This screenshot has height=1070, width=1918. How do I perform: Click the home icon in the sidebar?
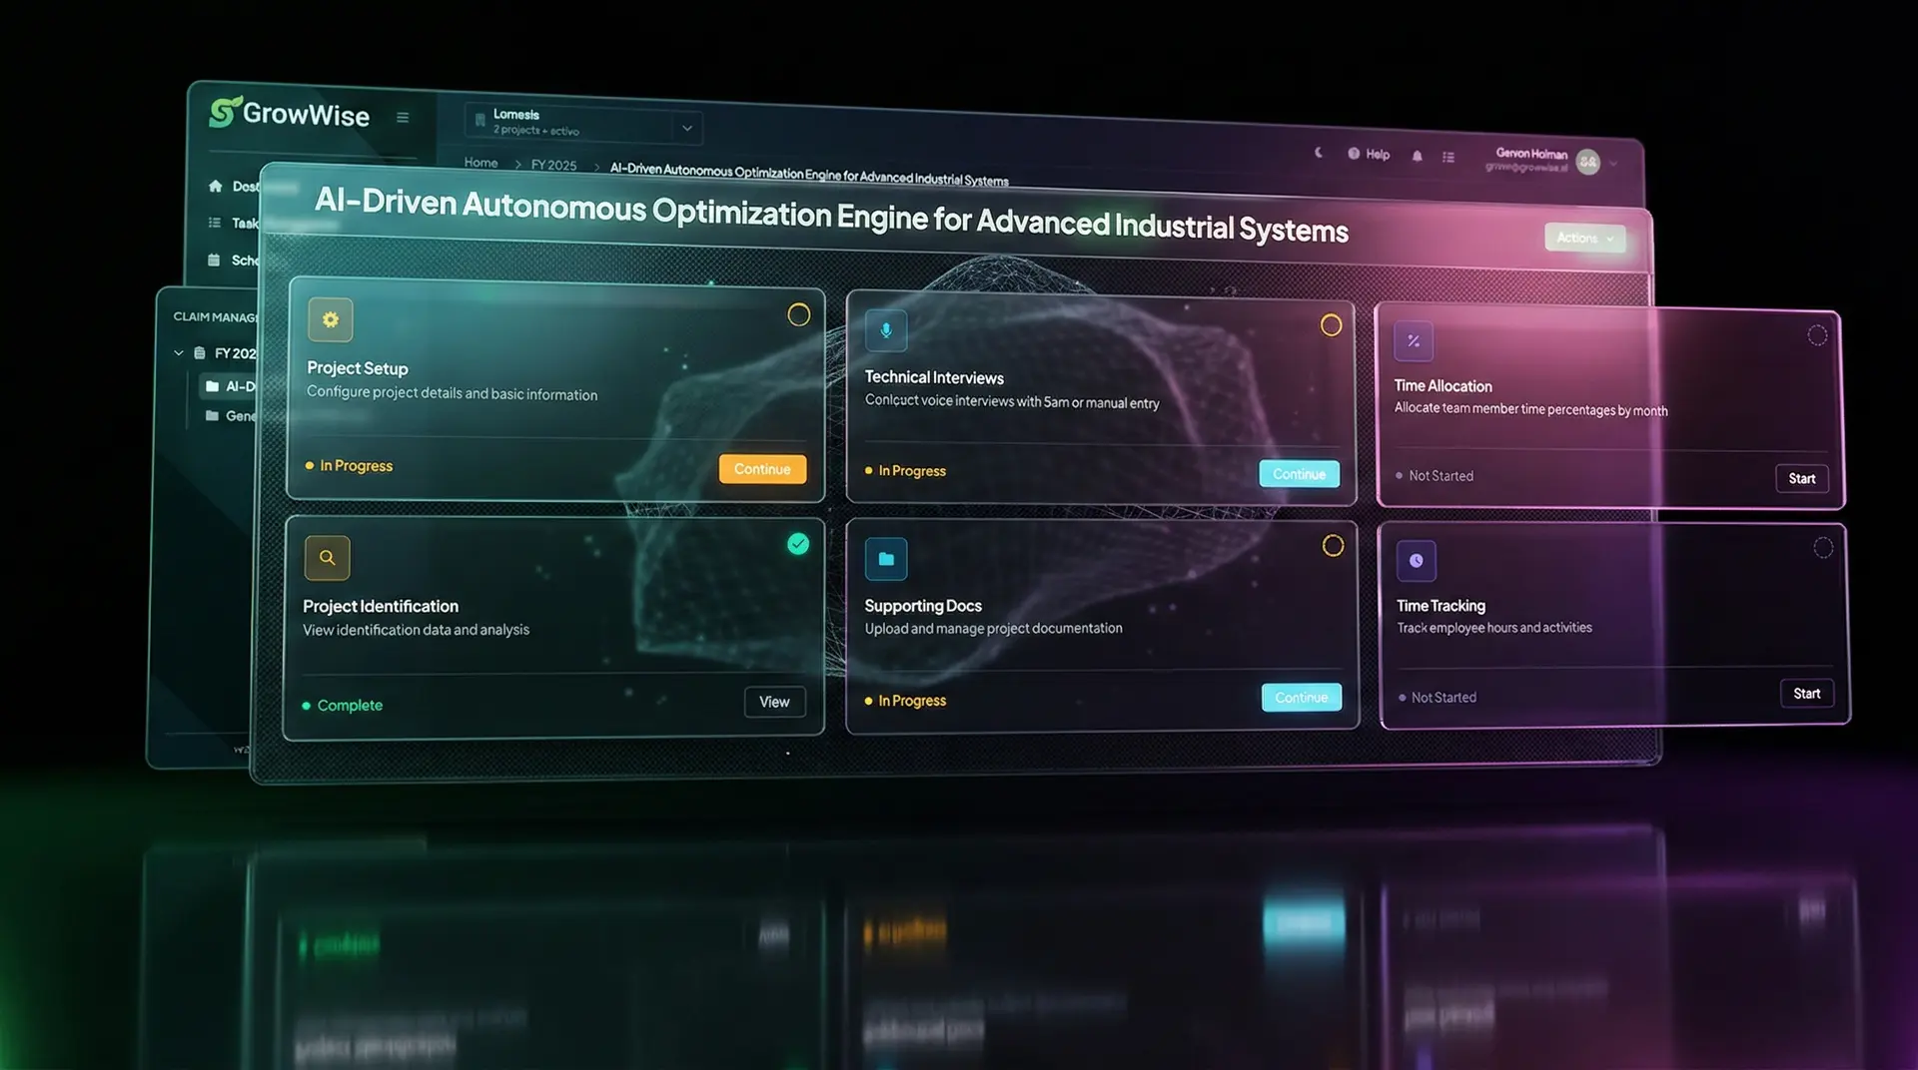coord(215,186)
